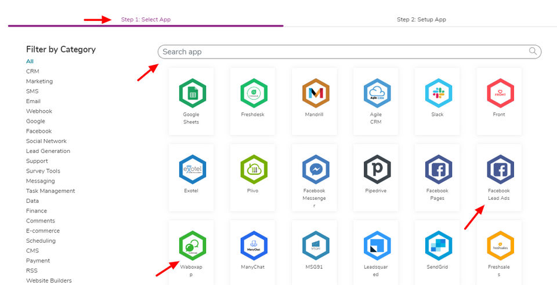Screen dimensions: 557x285
Task: Filter by All categories
Action: coord(30,61)
